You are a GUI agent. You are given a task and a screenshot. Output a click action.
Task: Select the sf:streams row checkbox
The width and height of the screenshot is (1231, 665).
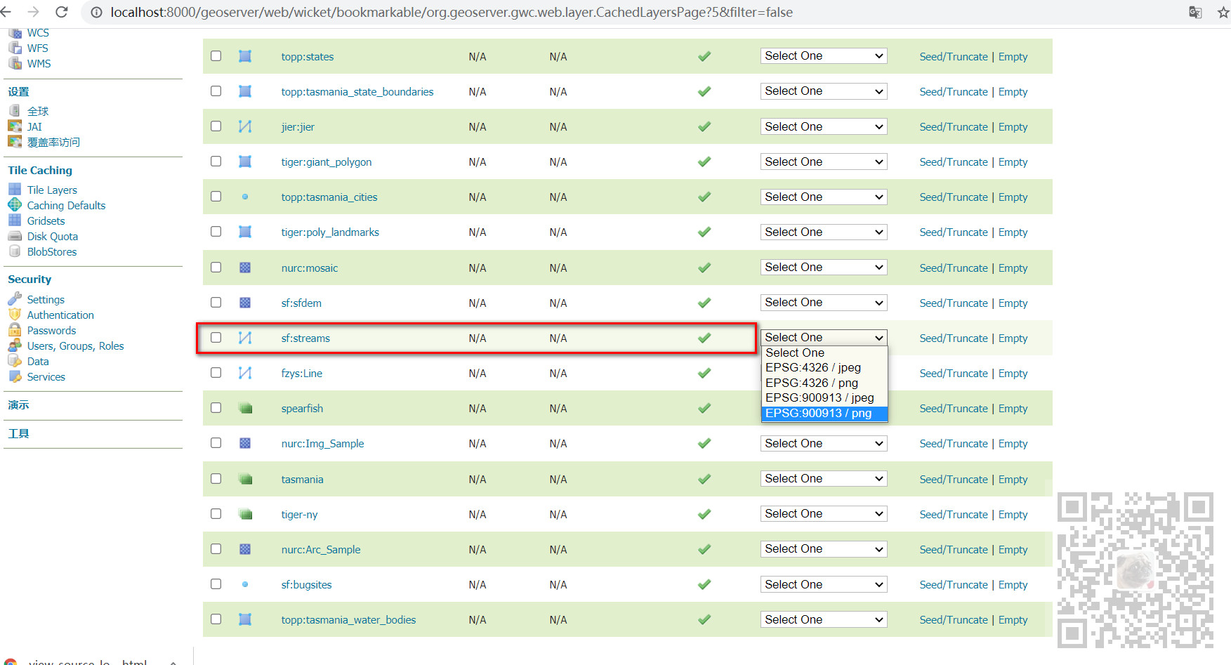click(216, 338)
